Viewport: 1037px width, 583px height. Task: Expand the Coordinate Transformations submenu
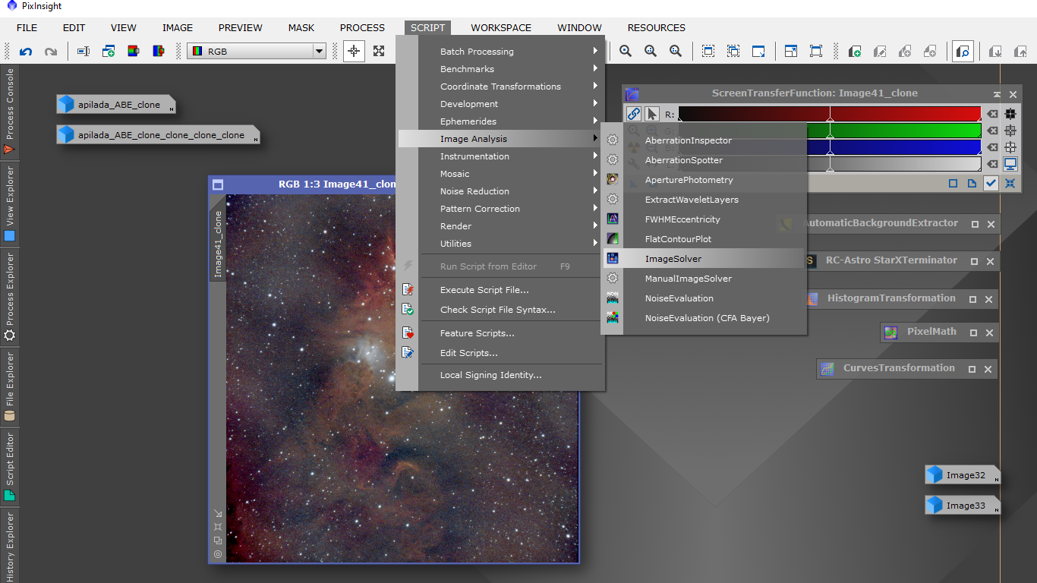click(501, 87)
